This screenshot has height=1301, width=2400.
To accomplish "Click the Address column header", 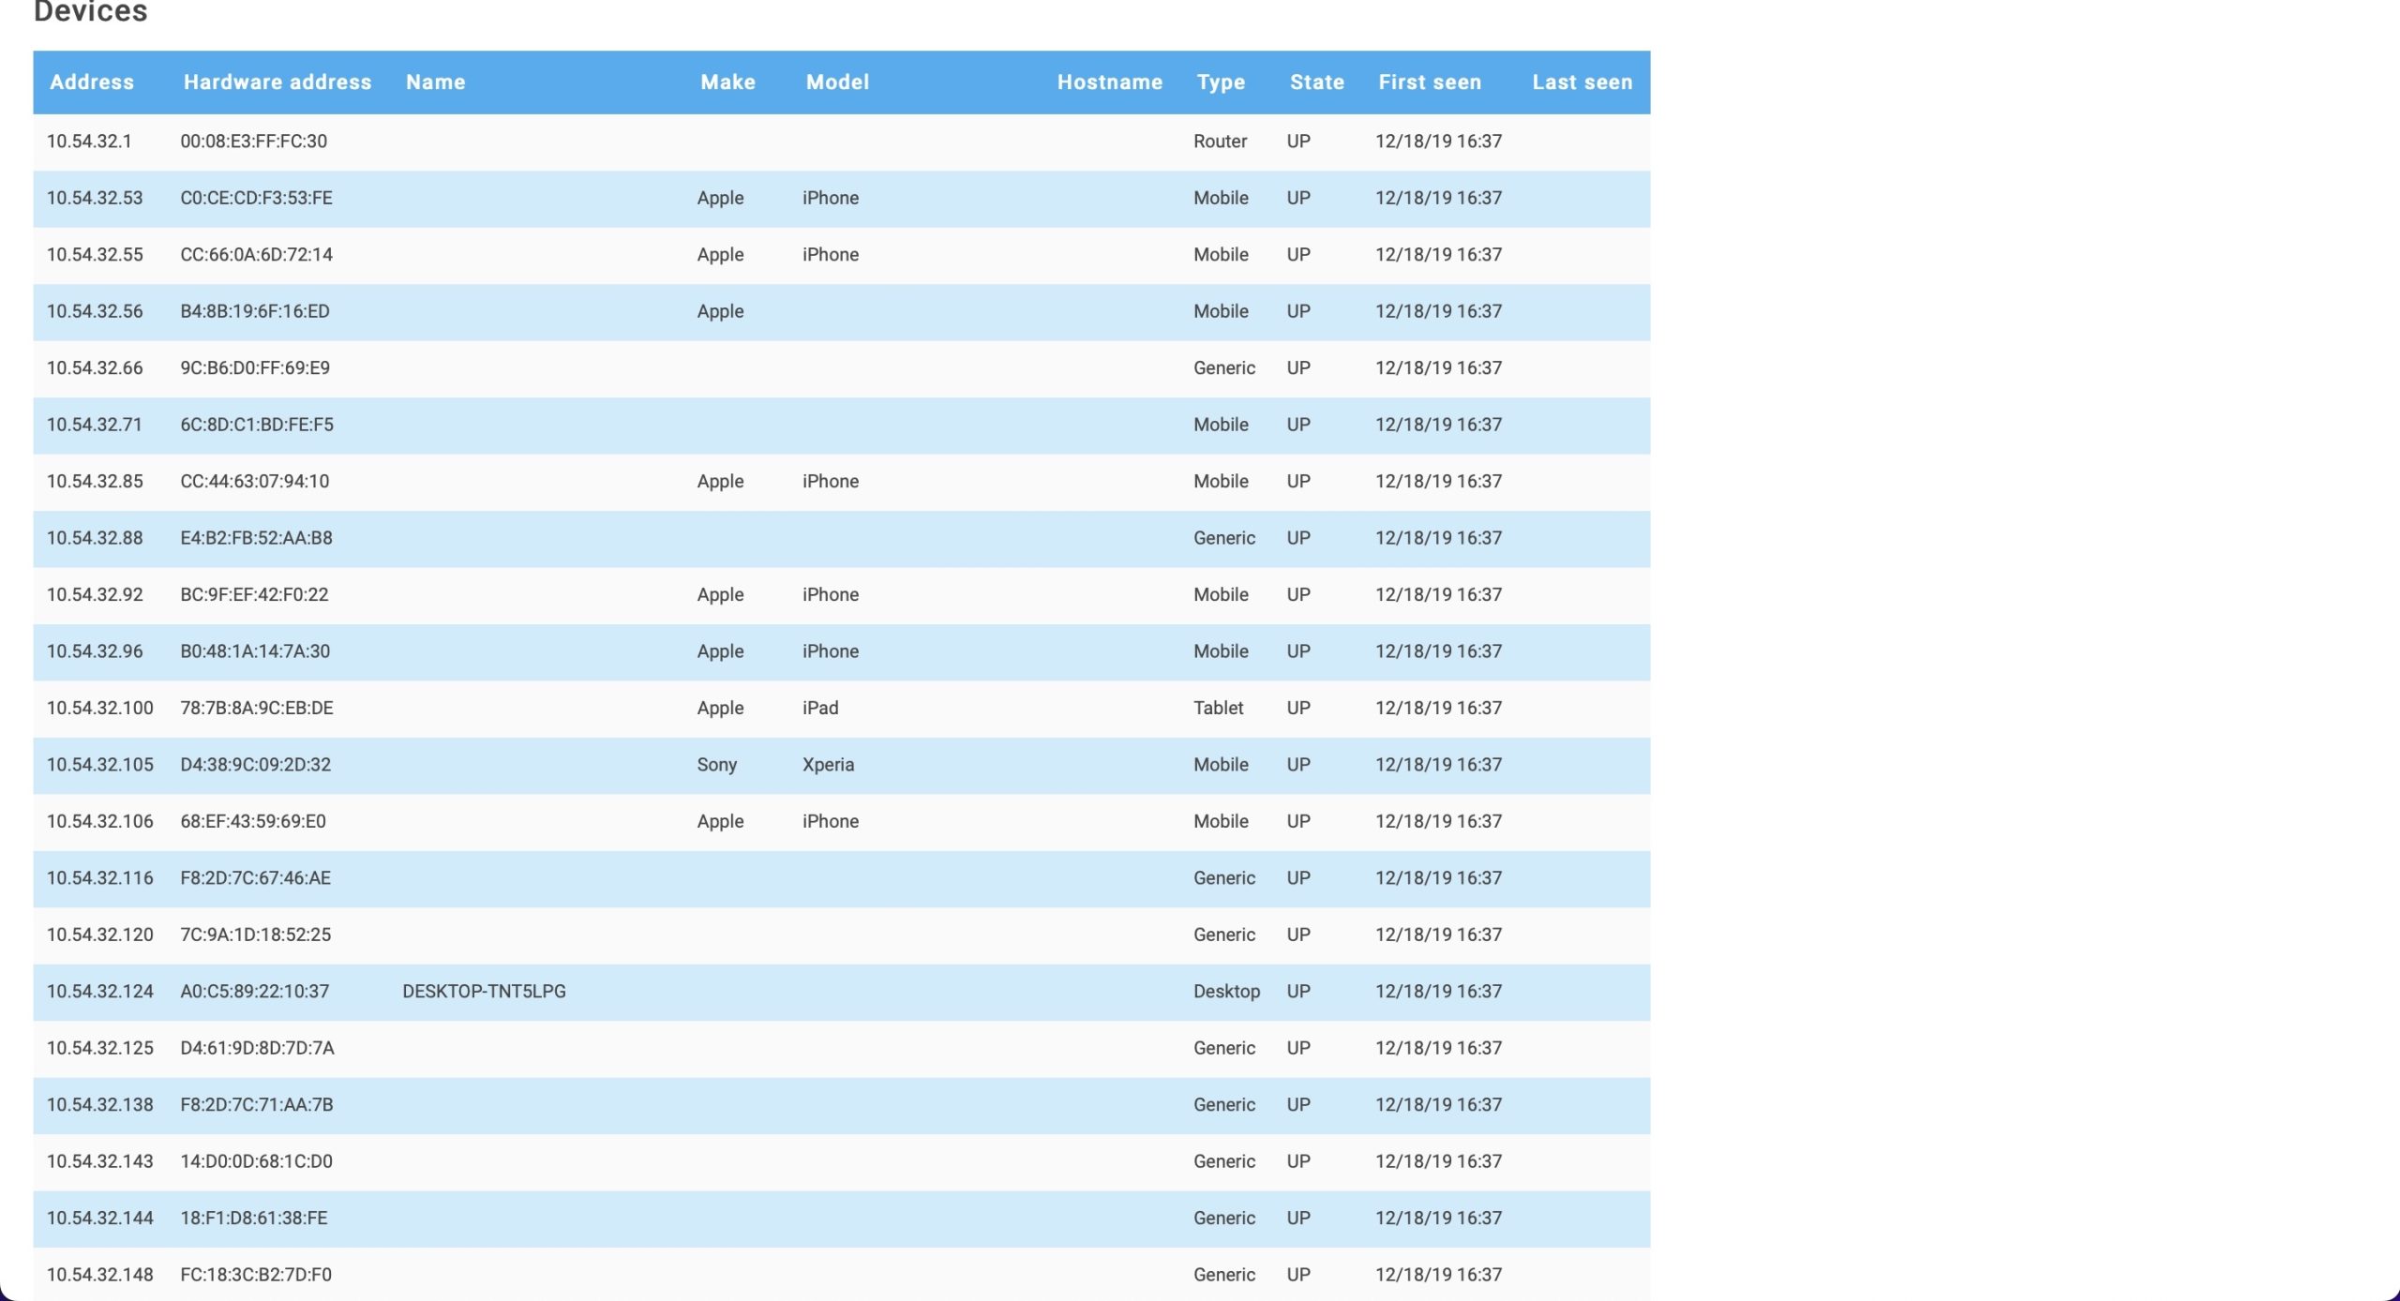I will tap(92, 82).
